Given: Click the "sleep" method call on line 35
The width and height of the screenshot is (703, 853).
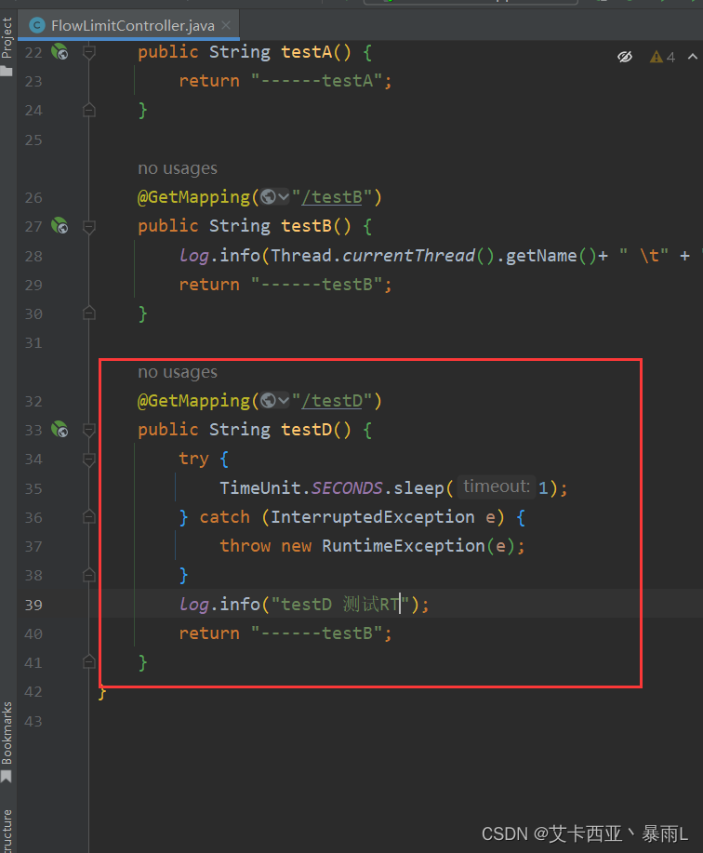Looking at the screenshot, I should tap(418, 487).
